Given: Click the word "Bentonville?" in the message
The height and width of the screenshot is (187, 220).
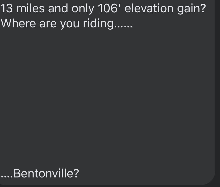Looking at the screenshot, I should coord(46,174).
